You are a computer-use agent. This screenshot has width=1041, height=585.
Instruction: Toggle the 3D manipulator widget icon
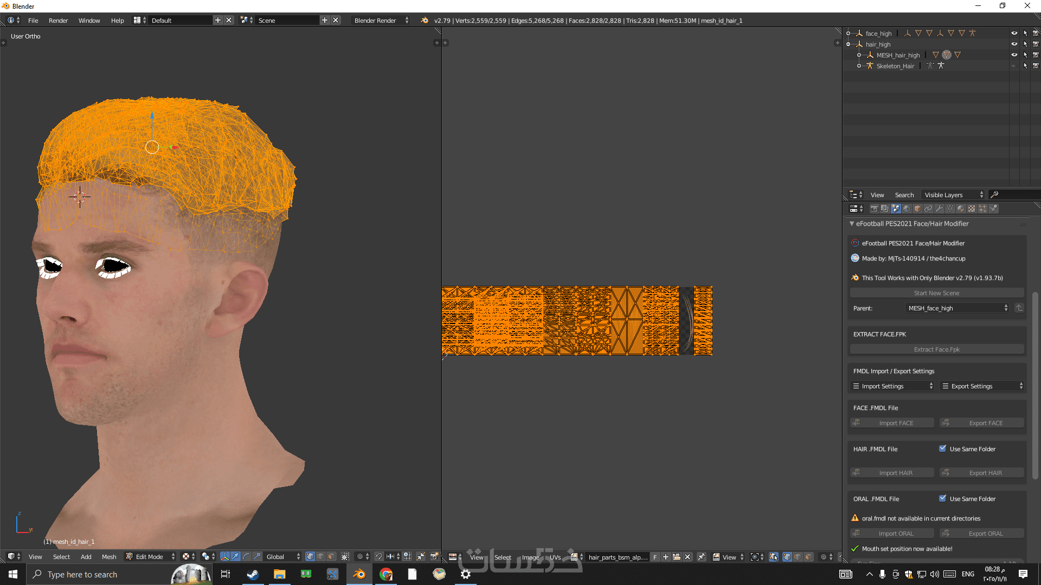(224, 556)
